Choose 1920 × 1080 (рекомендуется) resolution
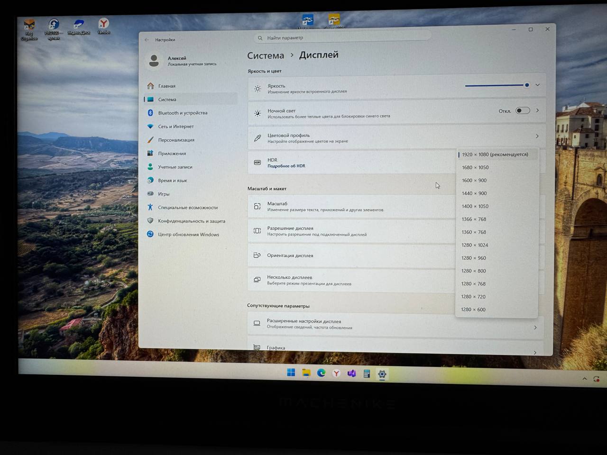 [497, 155]
